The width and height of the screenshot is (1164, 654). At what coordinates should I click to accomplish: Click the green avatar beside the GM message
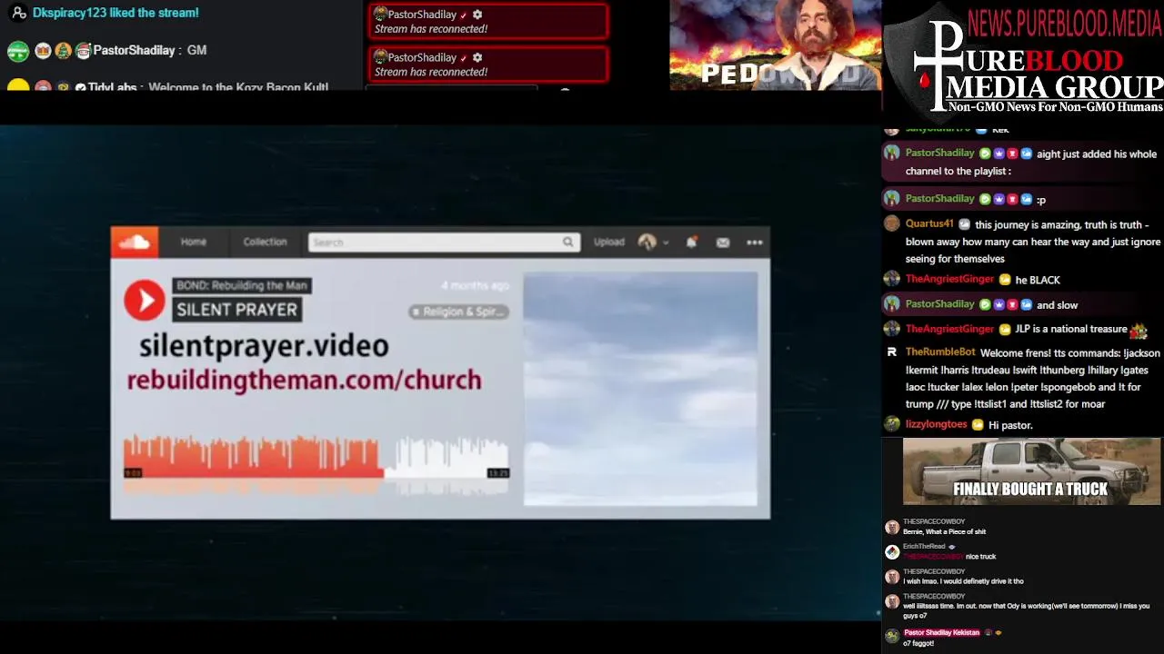click(x=18, y=51)
